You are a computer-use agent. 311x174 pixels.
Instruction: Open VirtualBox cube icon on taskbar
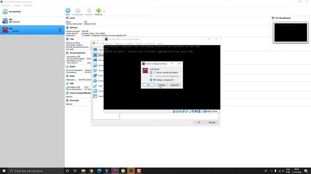[x=107, y=171]
